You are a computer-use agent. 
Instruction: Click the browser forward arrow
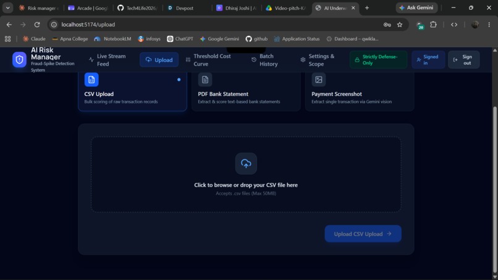(x=23, y=25)
